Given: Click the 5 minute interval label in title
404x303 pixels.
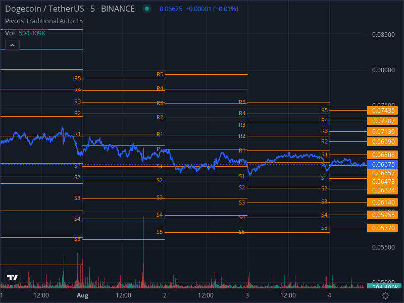Looking at the screenshot, I should coord(92,9).
